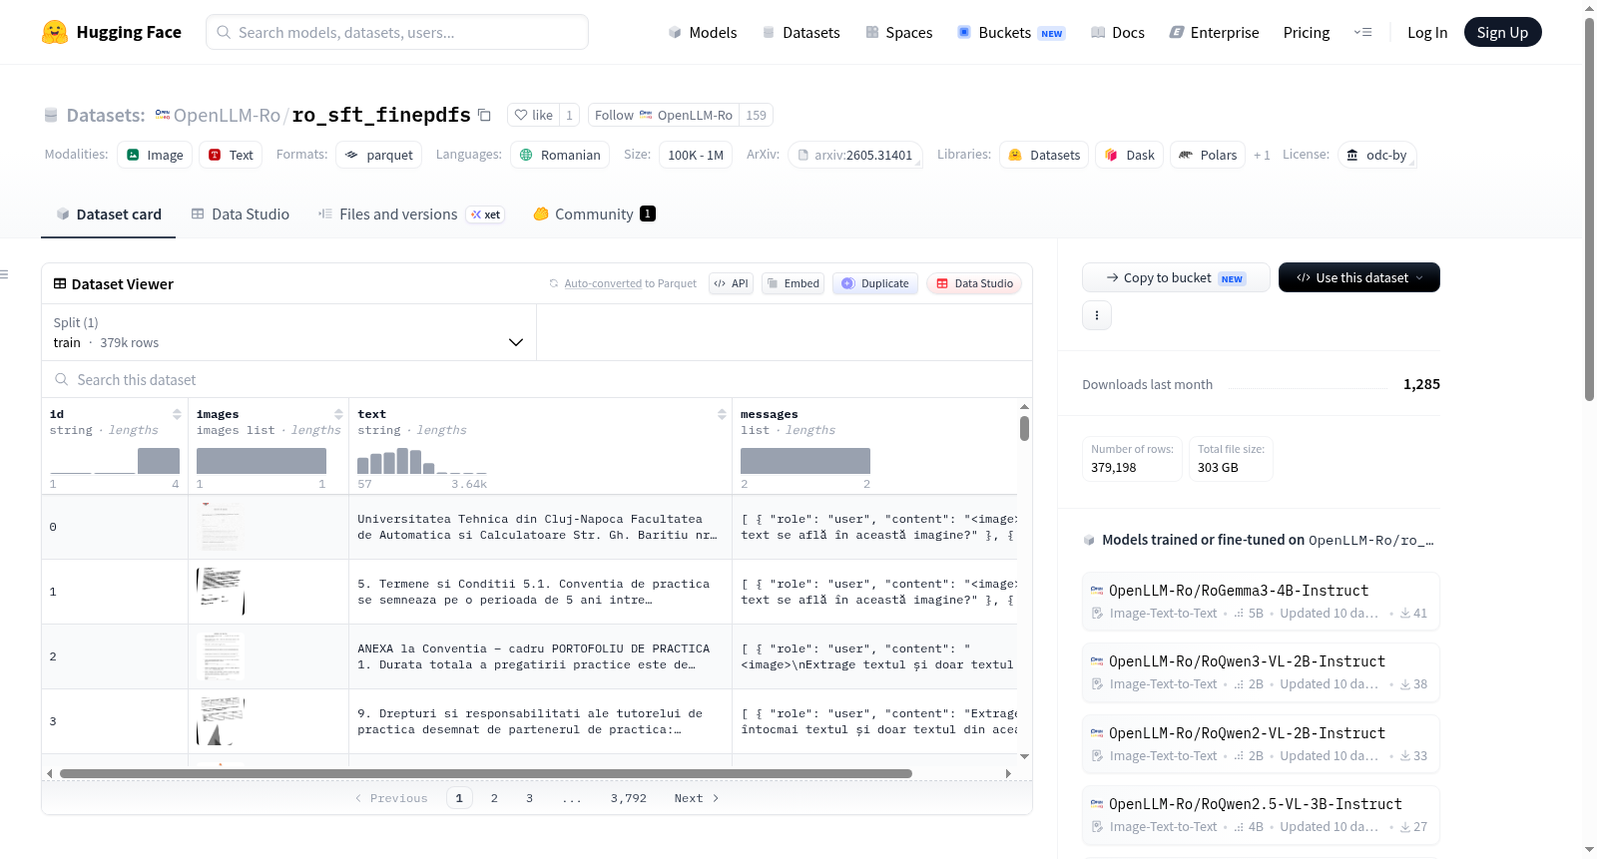Open RoQwen3-VL-2B-Instruct model card
The image size is (1597, 859).
[x=1261, y=671]
